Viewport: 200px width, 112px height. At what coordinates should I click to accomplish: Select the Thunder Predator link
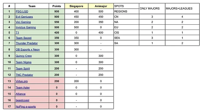27,43
